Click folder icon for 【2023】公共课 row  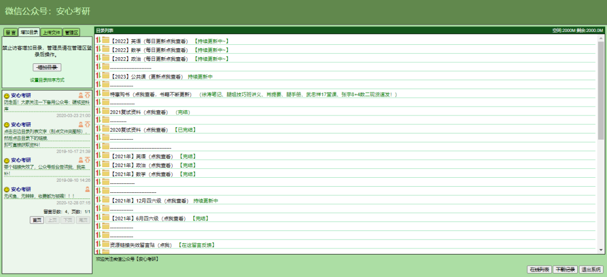point(106,76)
